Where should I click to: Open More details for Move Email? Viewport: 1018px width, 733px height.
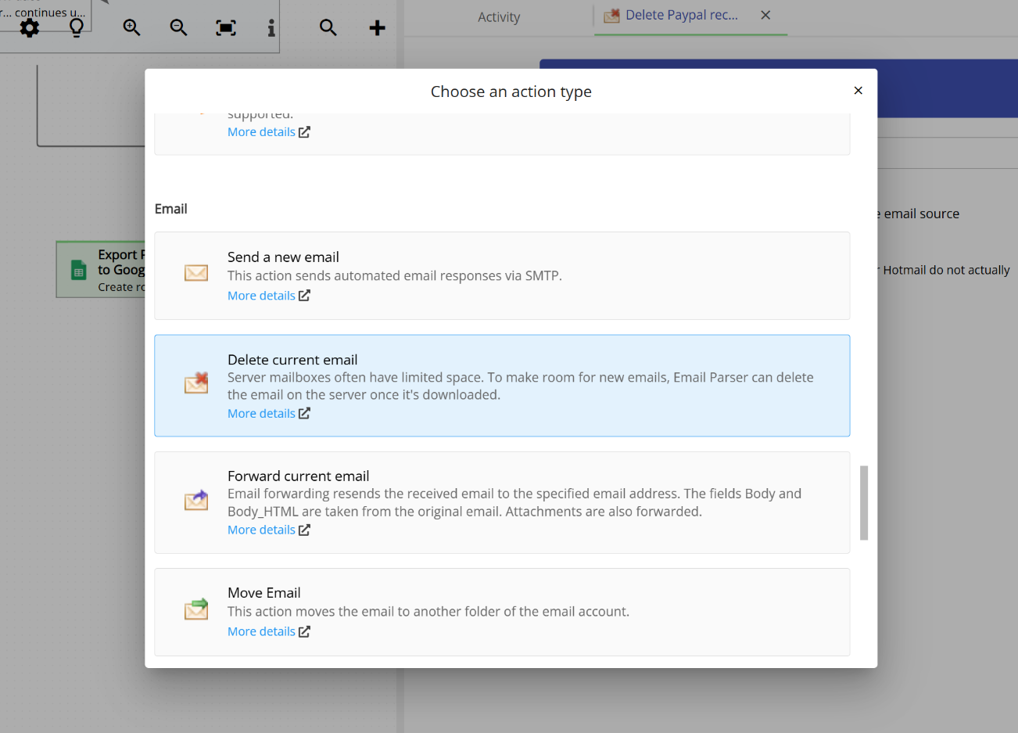click(x=261, y=631)
